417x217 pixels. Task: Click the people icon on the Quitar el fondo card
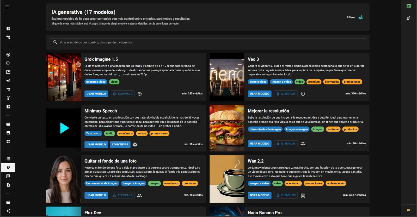(x=140, y=195)
